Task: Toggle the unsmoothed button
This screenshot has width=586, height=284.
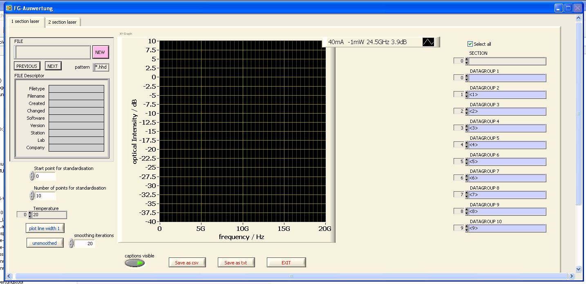Action: [x=45, y=243]
